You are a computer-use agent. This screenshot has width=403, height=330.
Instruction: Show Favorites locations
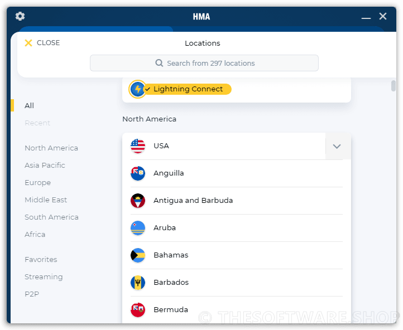click(x=41, y=259)
